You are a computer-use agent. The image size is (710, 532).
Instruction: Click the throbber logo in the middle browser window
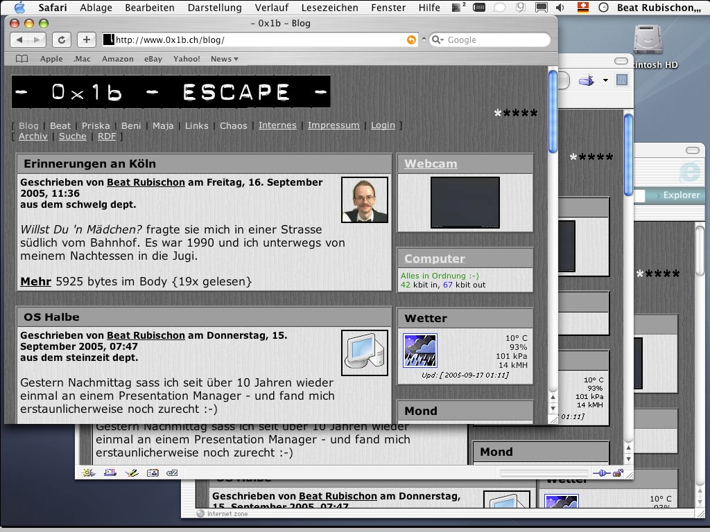click(x=622, y=80)
